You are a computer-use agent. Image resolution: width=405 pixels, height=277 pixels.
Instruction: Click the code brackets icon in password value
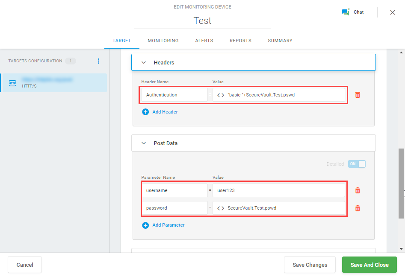221,208
